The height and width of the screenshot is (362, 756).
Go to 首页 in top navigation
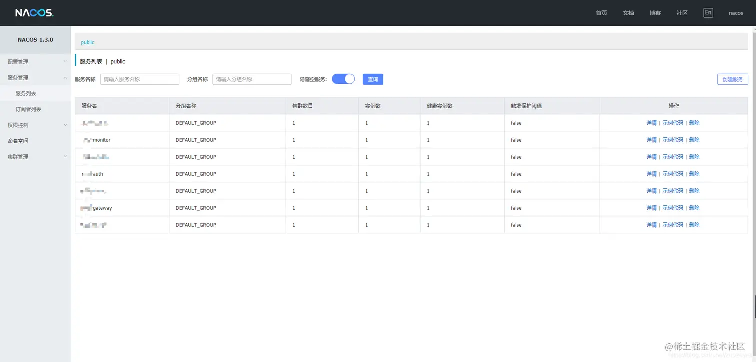click(x=601, y=13)
